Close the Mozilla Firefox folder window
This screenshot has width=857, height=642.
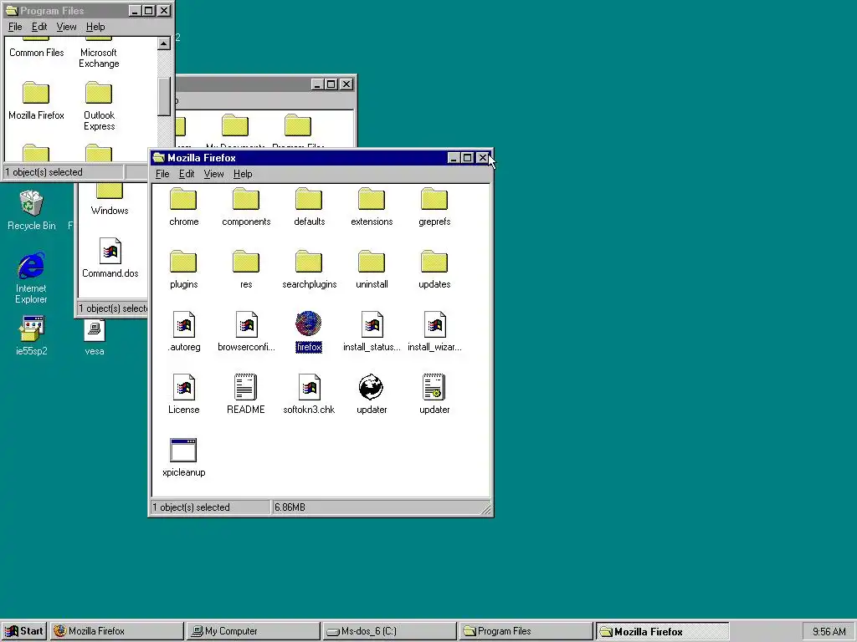[483, 158]
